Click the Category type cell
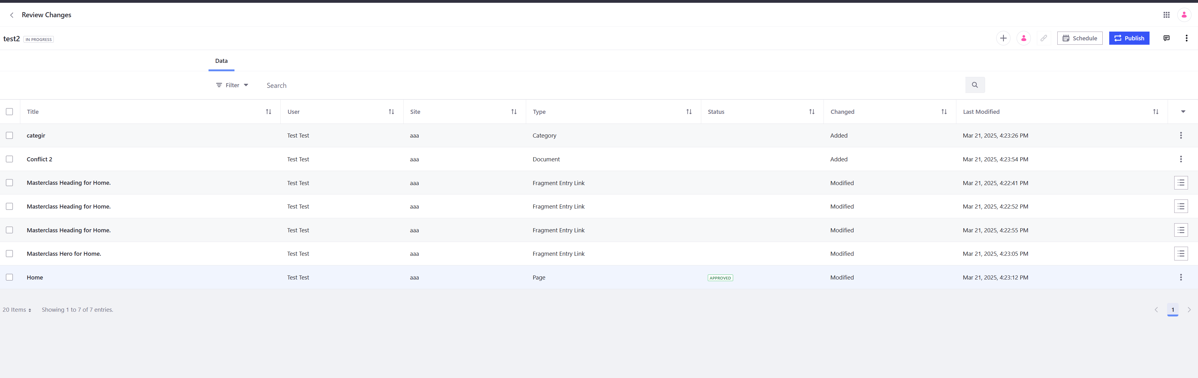This screenshot has height=378, width=1198. (544, 135)
